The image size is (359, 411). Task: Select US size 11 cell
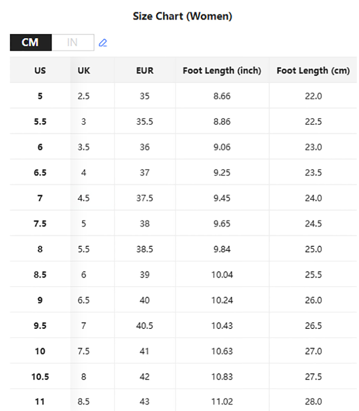[x=40, y=402]
